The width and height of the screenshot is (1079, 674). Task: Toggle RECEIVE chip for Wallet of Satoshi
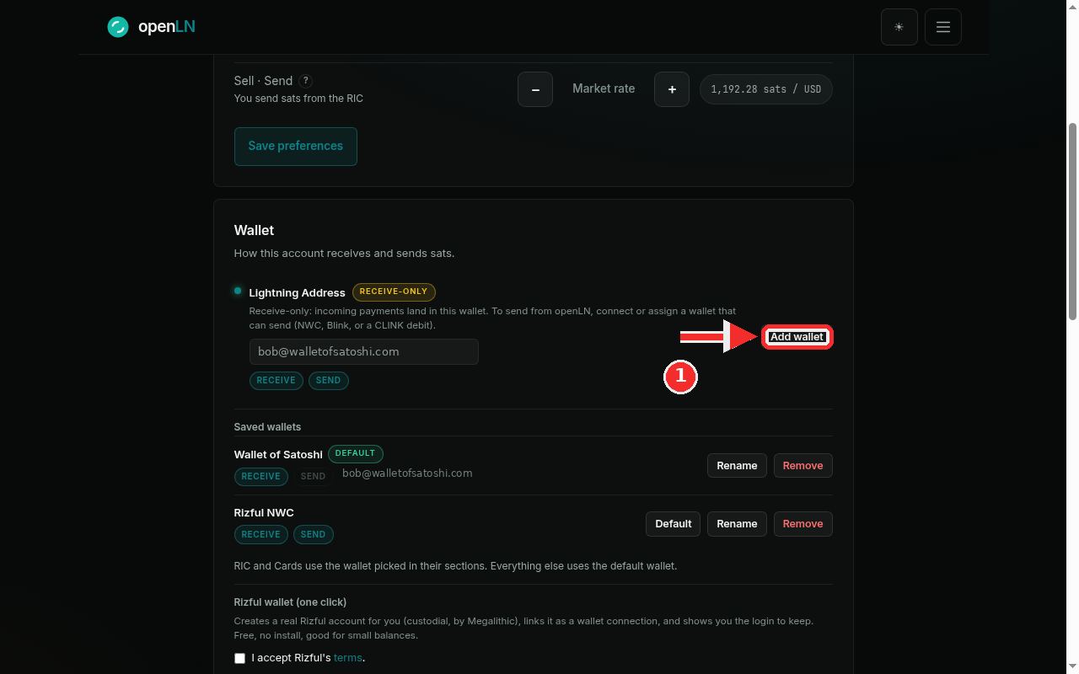pos(261,477)
